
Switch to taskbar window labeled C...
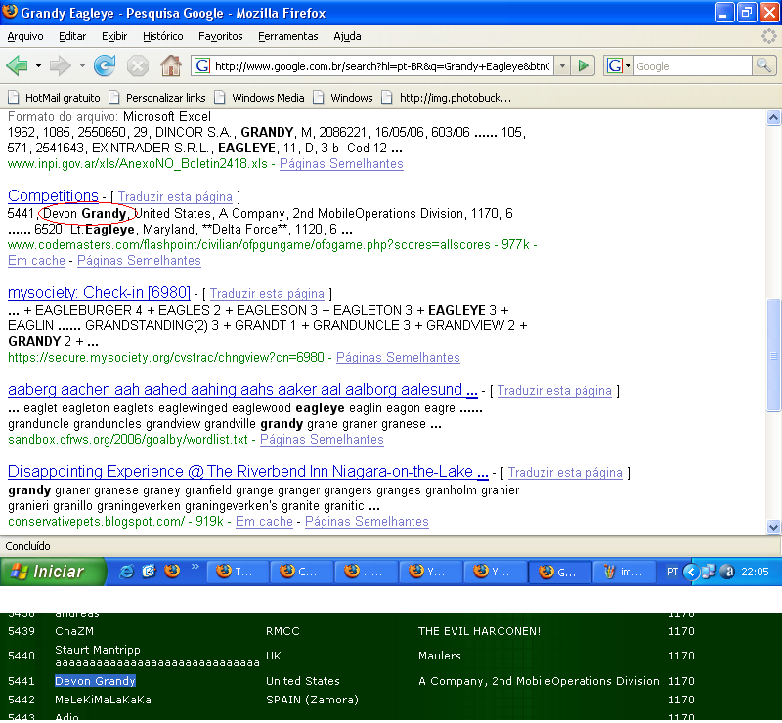[301, 572]
